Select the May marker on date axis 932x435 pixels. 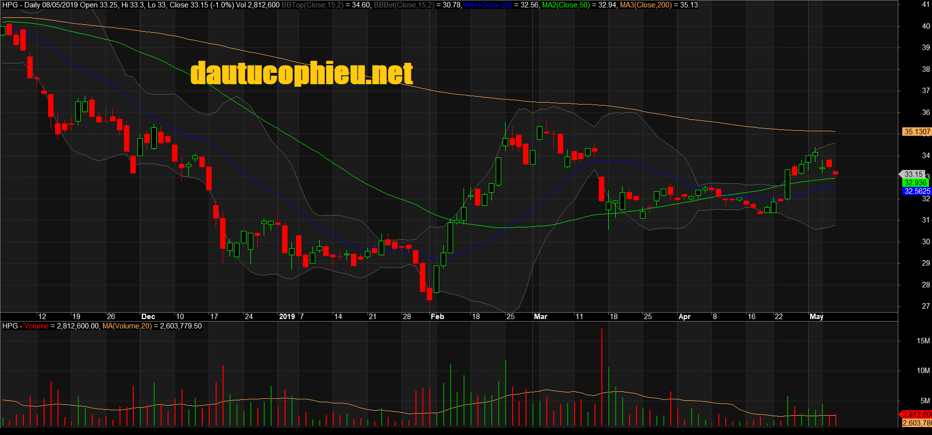pos(816,317)
